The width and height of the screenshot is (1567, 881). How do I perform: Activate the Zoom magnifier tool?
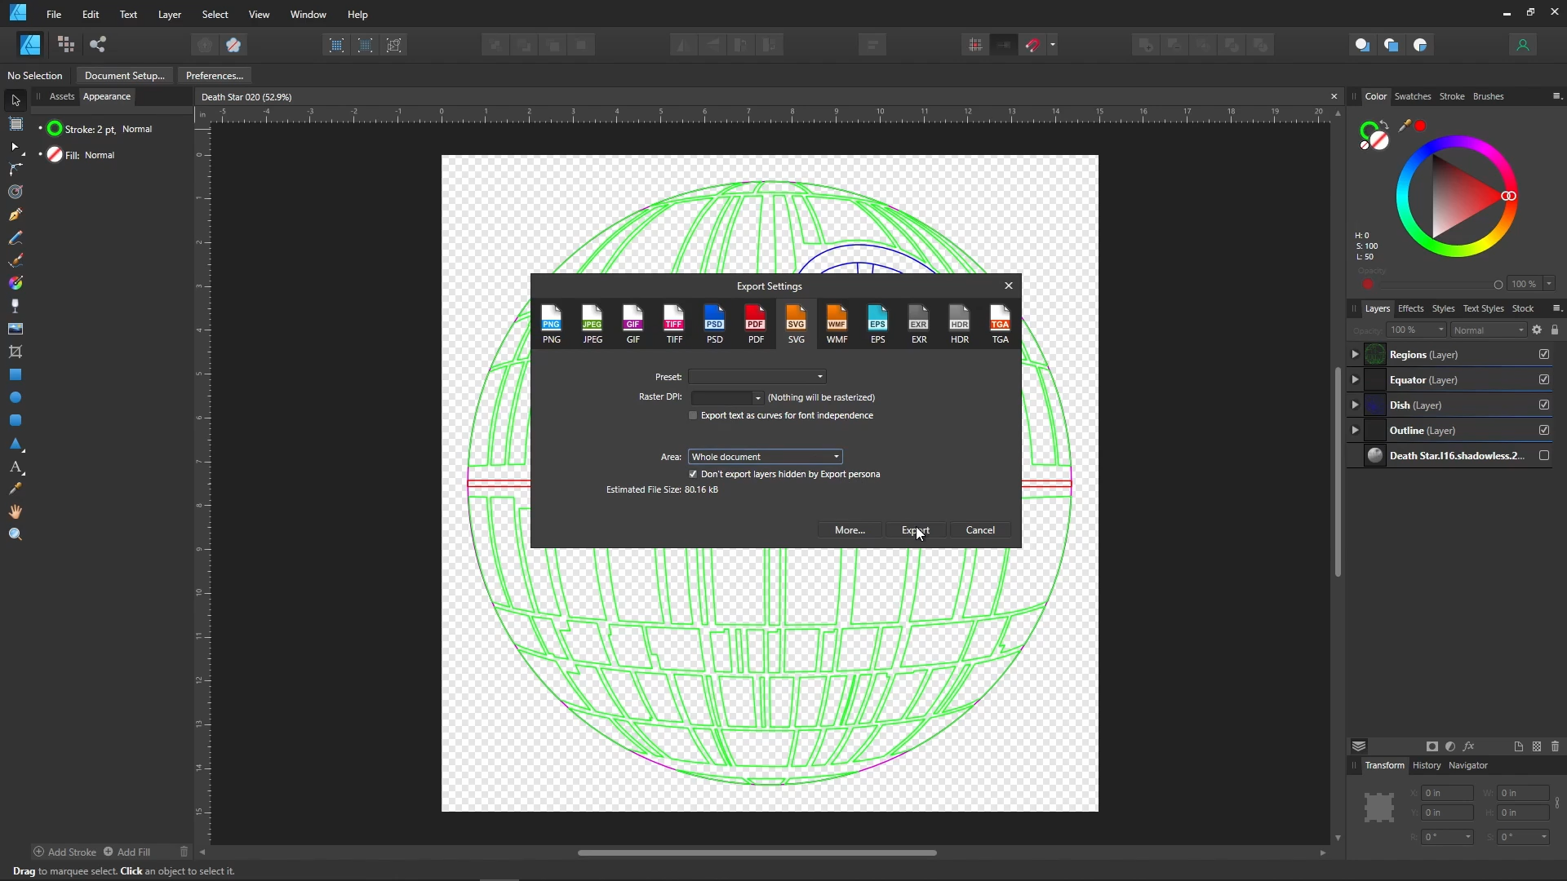(16, 534)
